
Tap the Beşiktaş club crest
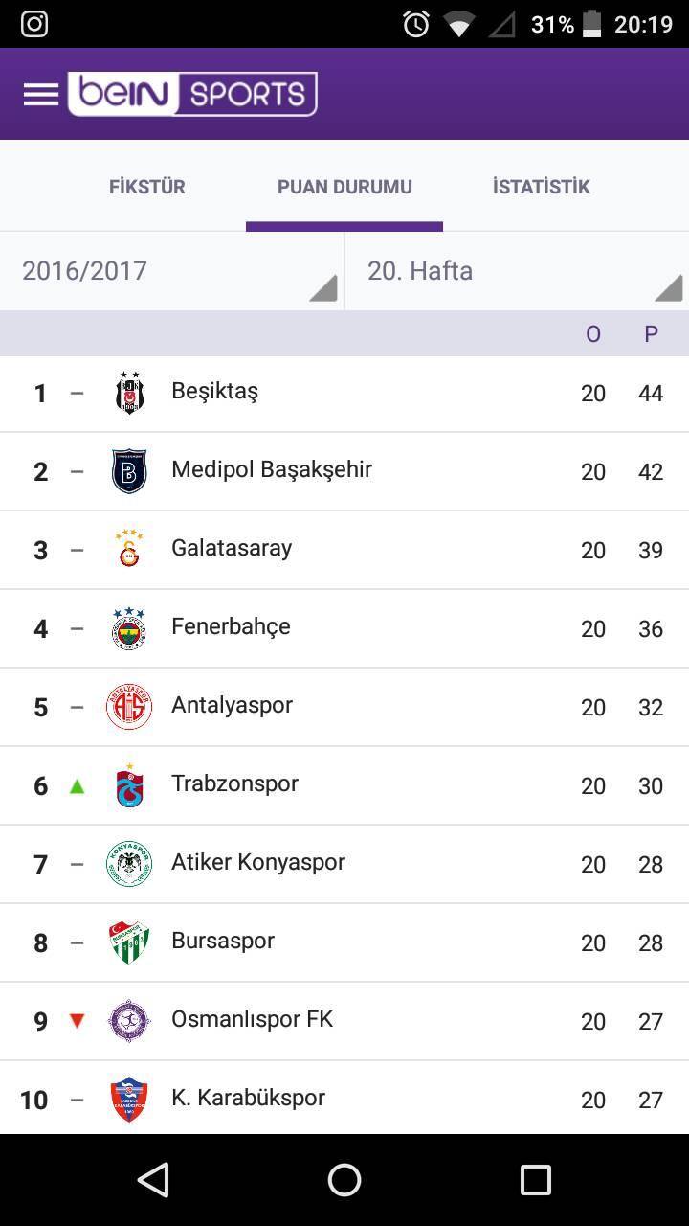point(129,393)
